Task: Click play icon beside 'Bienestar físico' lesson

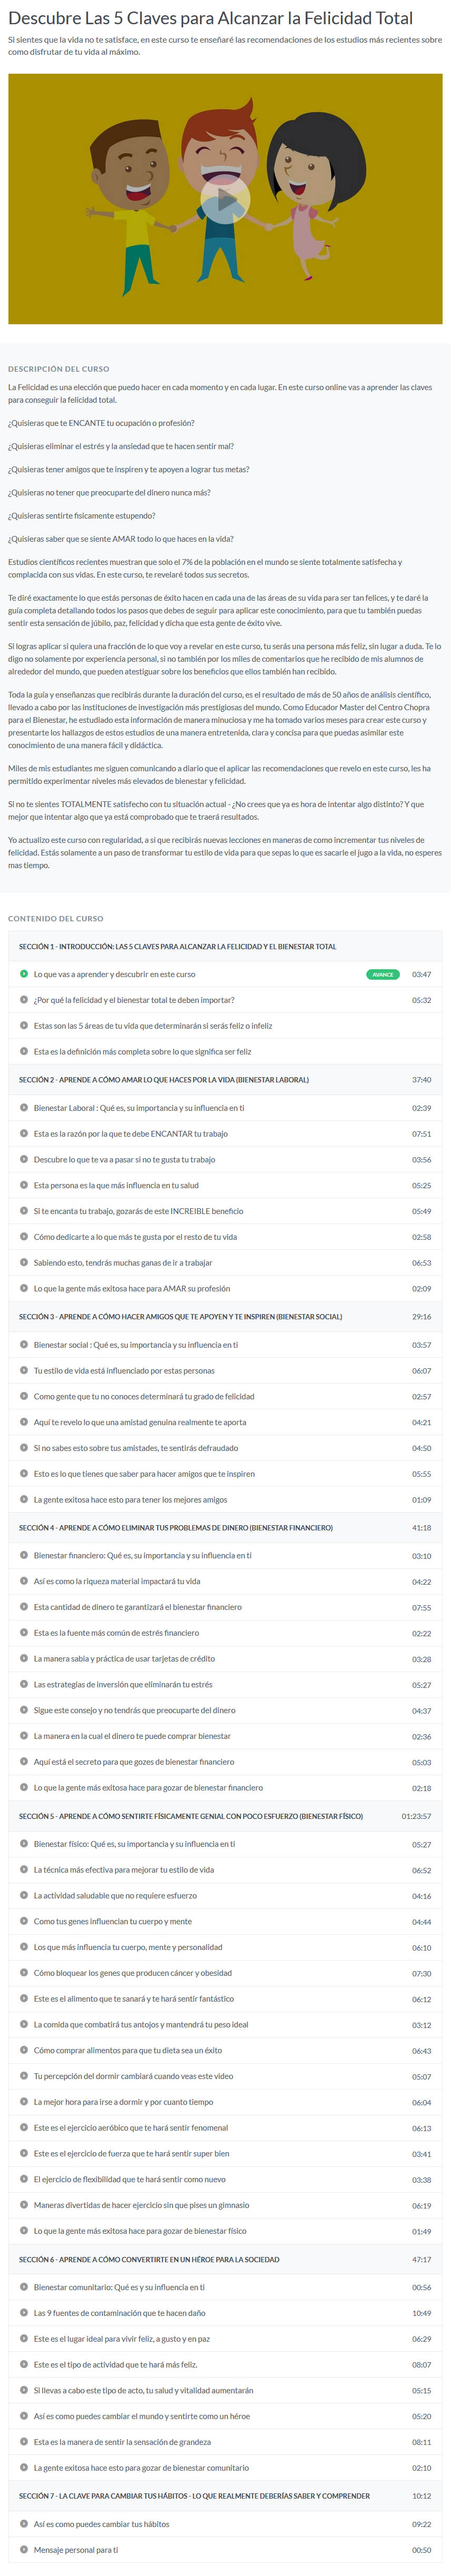Action: click(x=24, y=1843)
